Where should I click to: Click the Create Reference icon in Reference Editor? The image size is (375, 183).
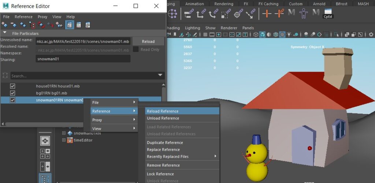(x=4, y=24)
